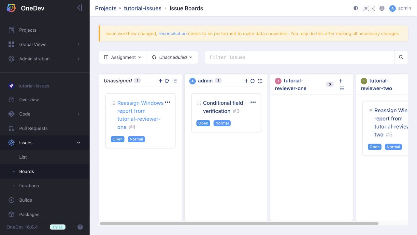Open more options for issue #3
This screenshot has width=417, height=235.
(253, 102)
